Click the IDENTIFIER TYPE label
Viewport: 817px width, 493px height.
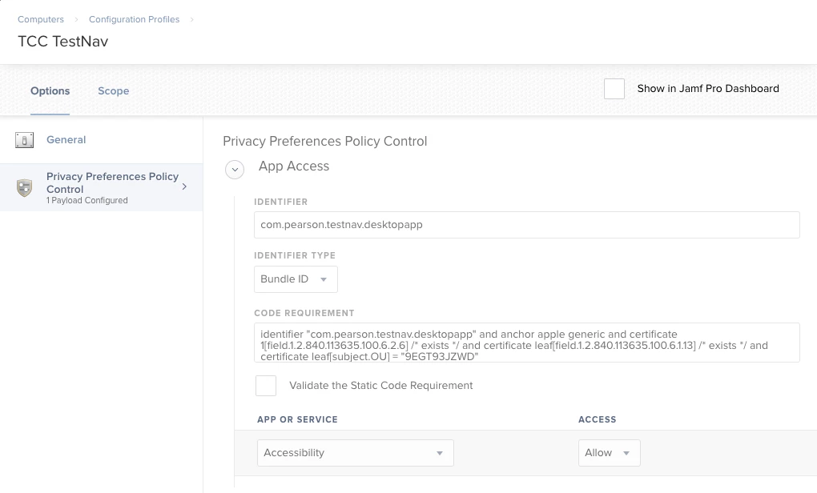point(295,255)
